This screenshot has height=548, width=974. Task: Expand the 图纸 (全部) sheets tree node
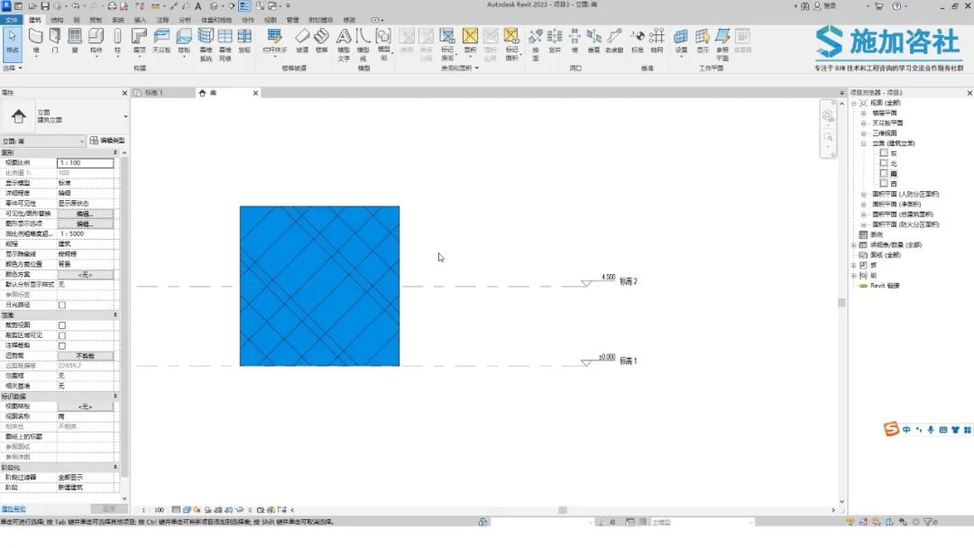(854, 255)
